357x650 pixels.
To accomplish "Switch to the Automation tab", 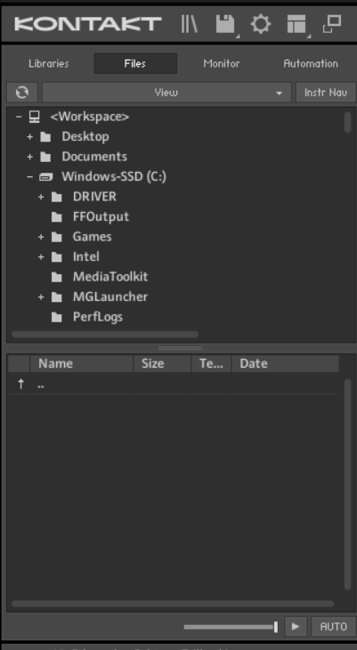I will 311,63.
